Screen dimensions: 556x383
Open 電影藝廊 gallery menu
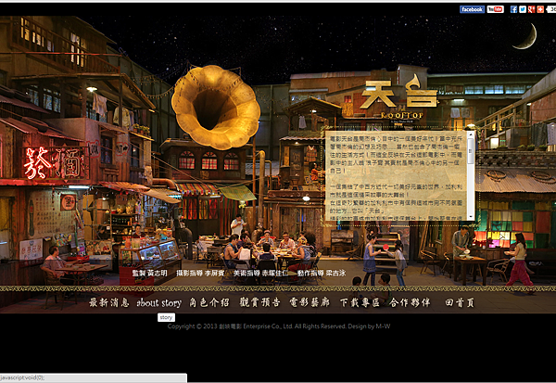pyautogui.click(x=310, y=302)
